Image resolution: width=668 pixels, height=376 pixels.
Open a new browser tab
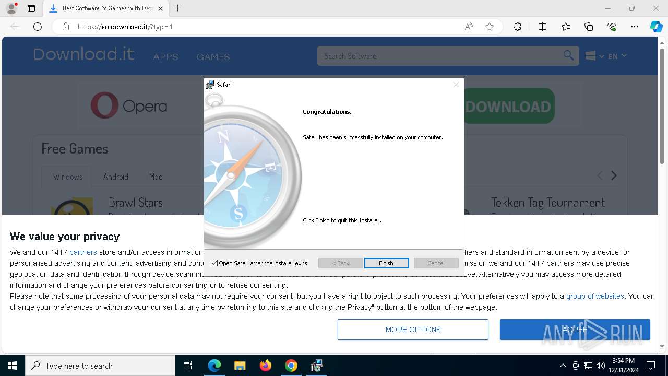[x=178, y=8]
